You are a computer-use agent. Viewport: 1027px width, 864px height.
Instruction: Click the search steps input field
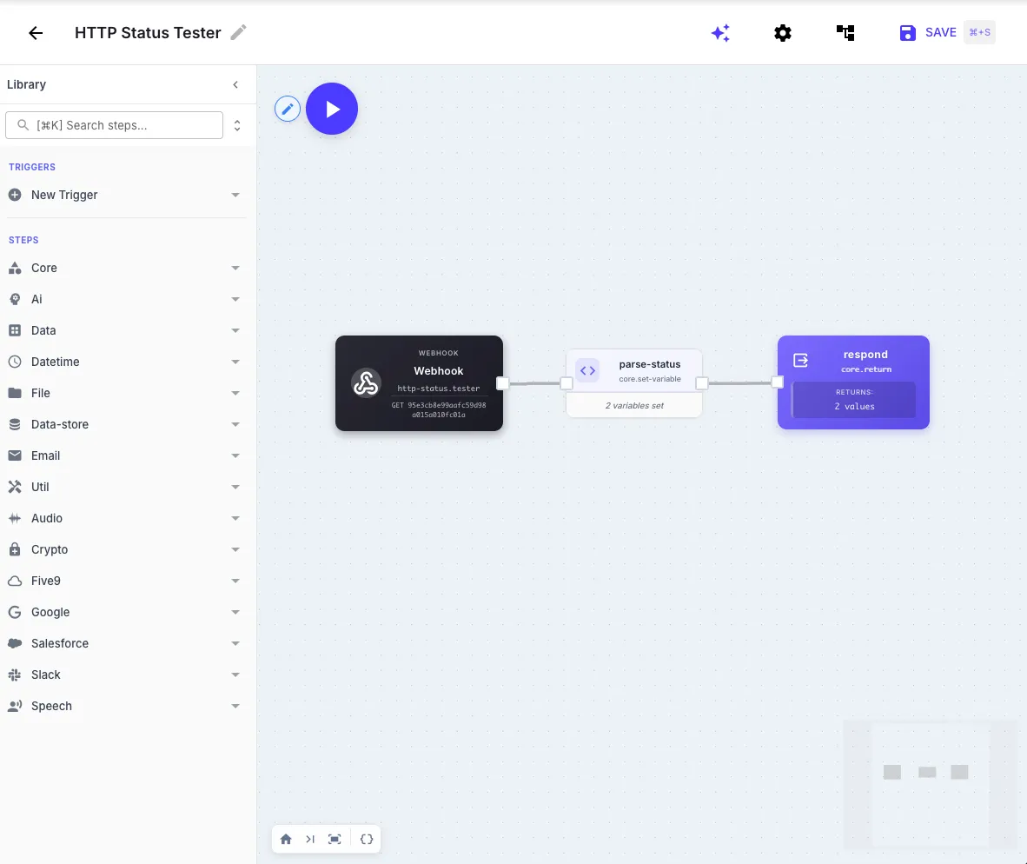tap(114, 124)
